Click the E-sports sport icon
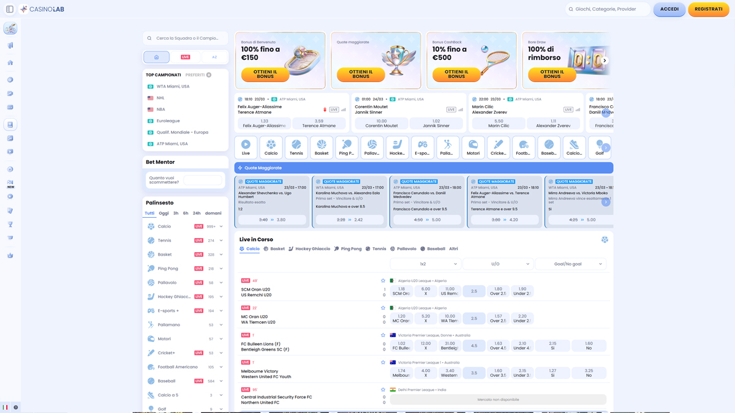This screenshot has width=735, height=413. (x=423, y=145)
